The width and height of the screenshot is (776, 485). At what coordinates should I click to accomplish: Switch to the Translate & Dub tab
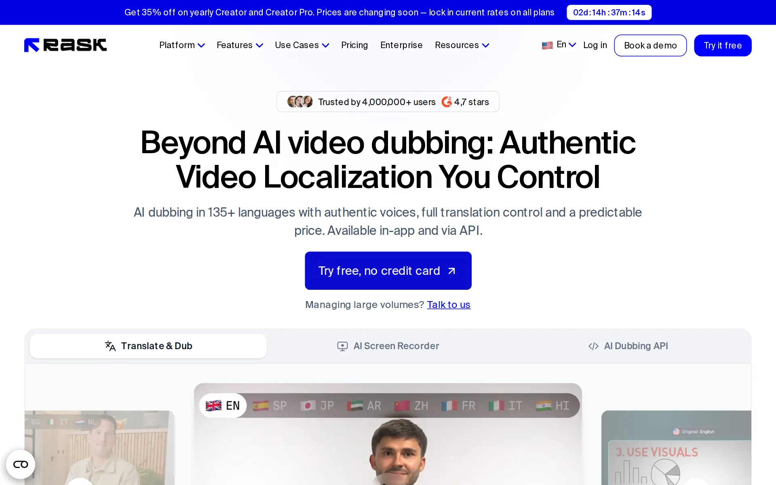148,346
